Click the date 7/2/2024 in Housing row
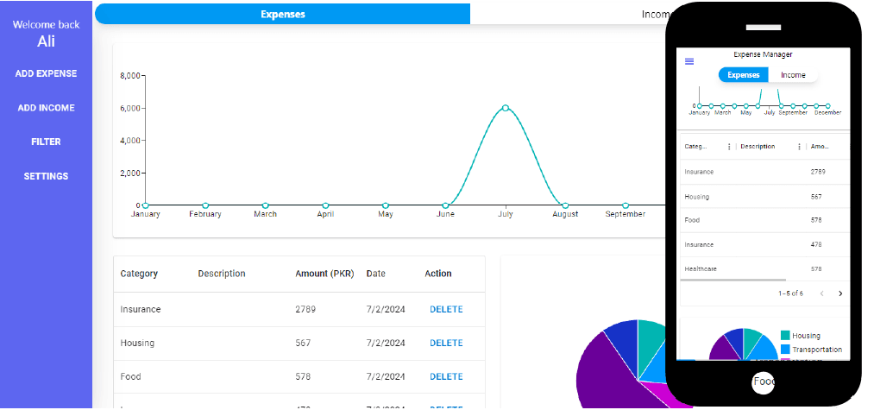This screenshot has width=874, height=410. (x=386, y=343)
